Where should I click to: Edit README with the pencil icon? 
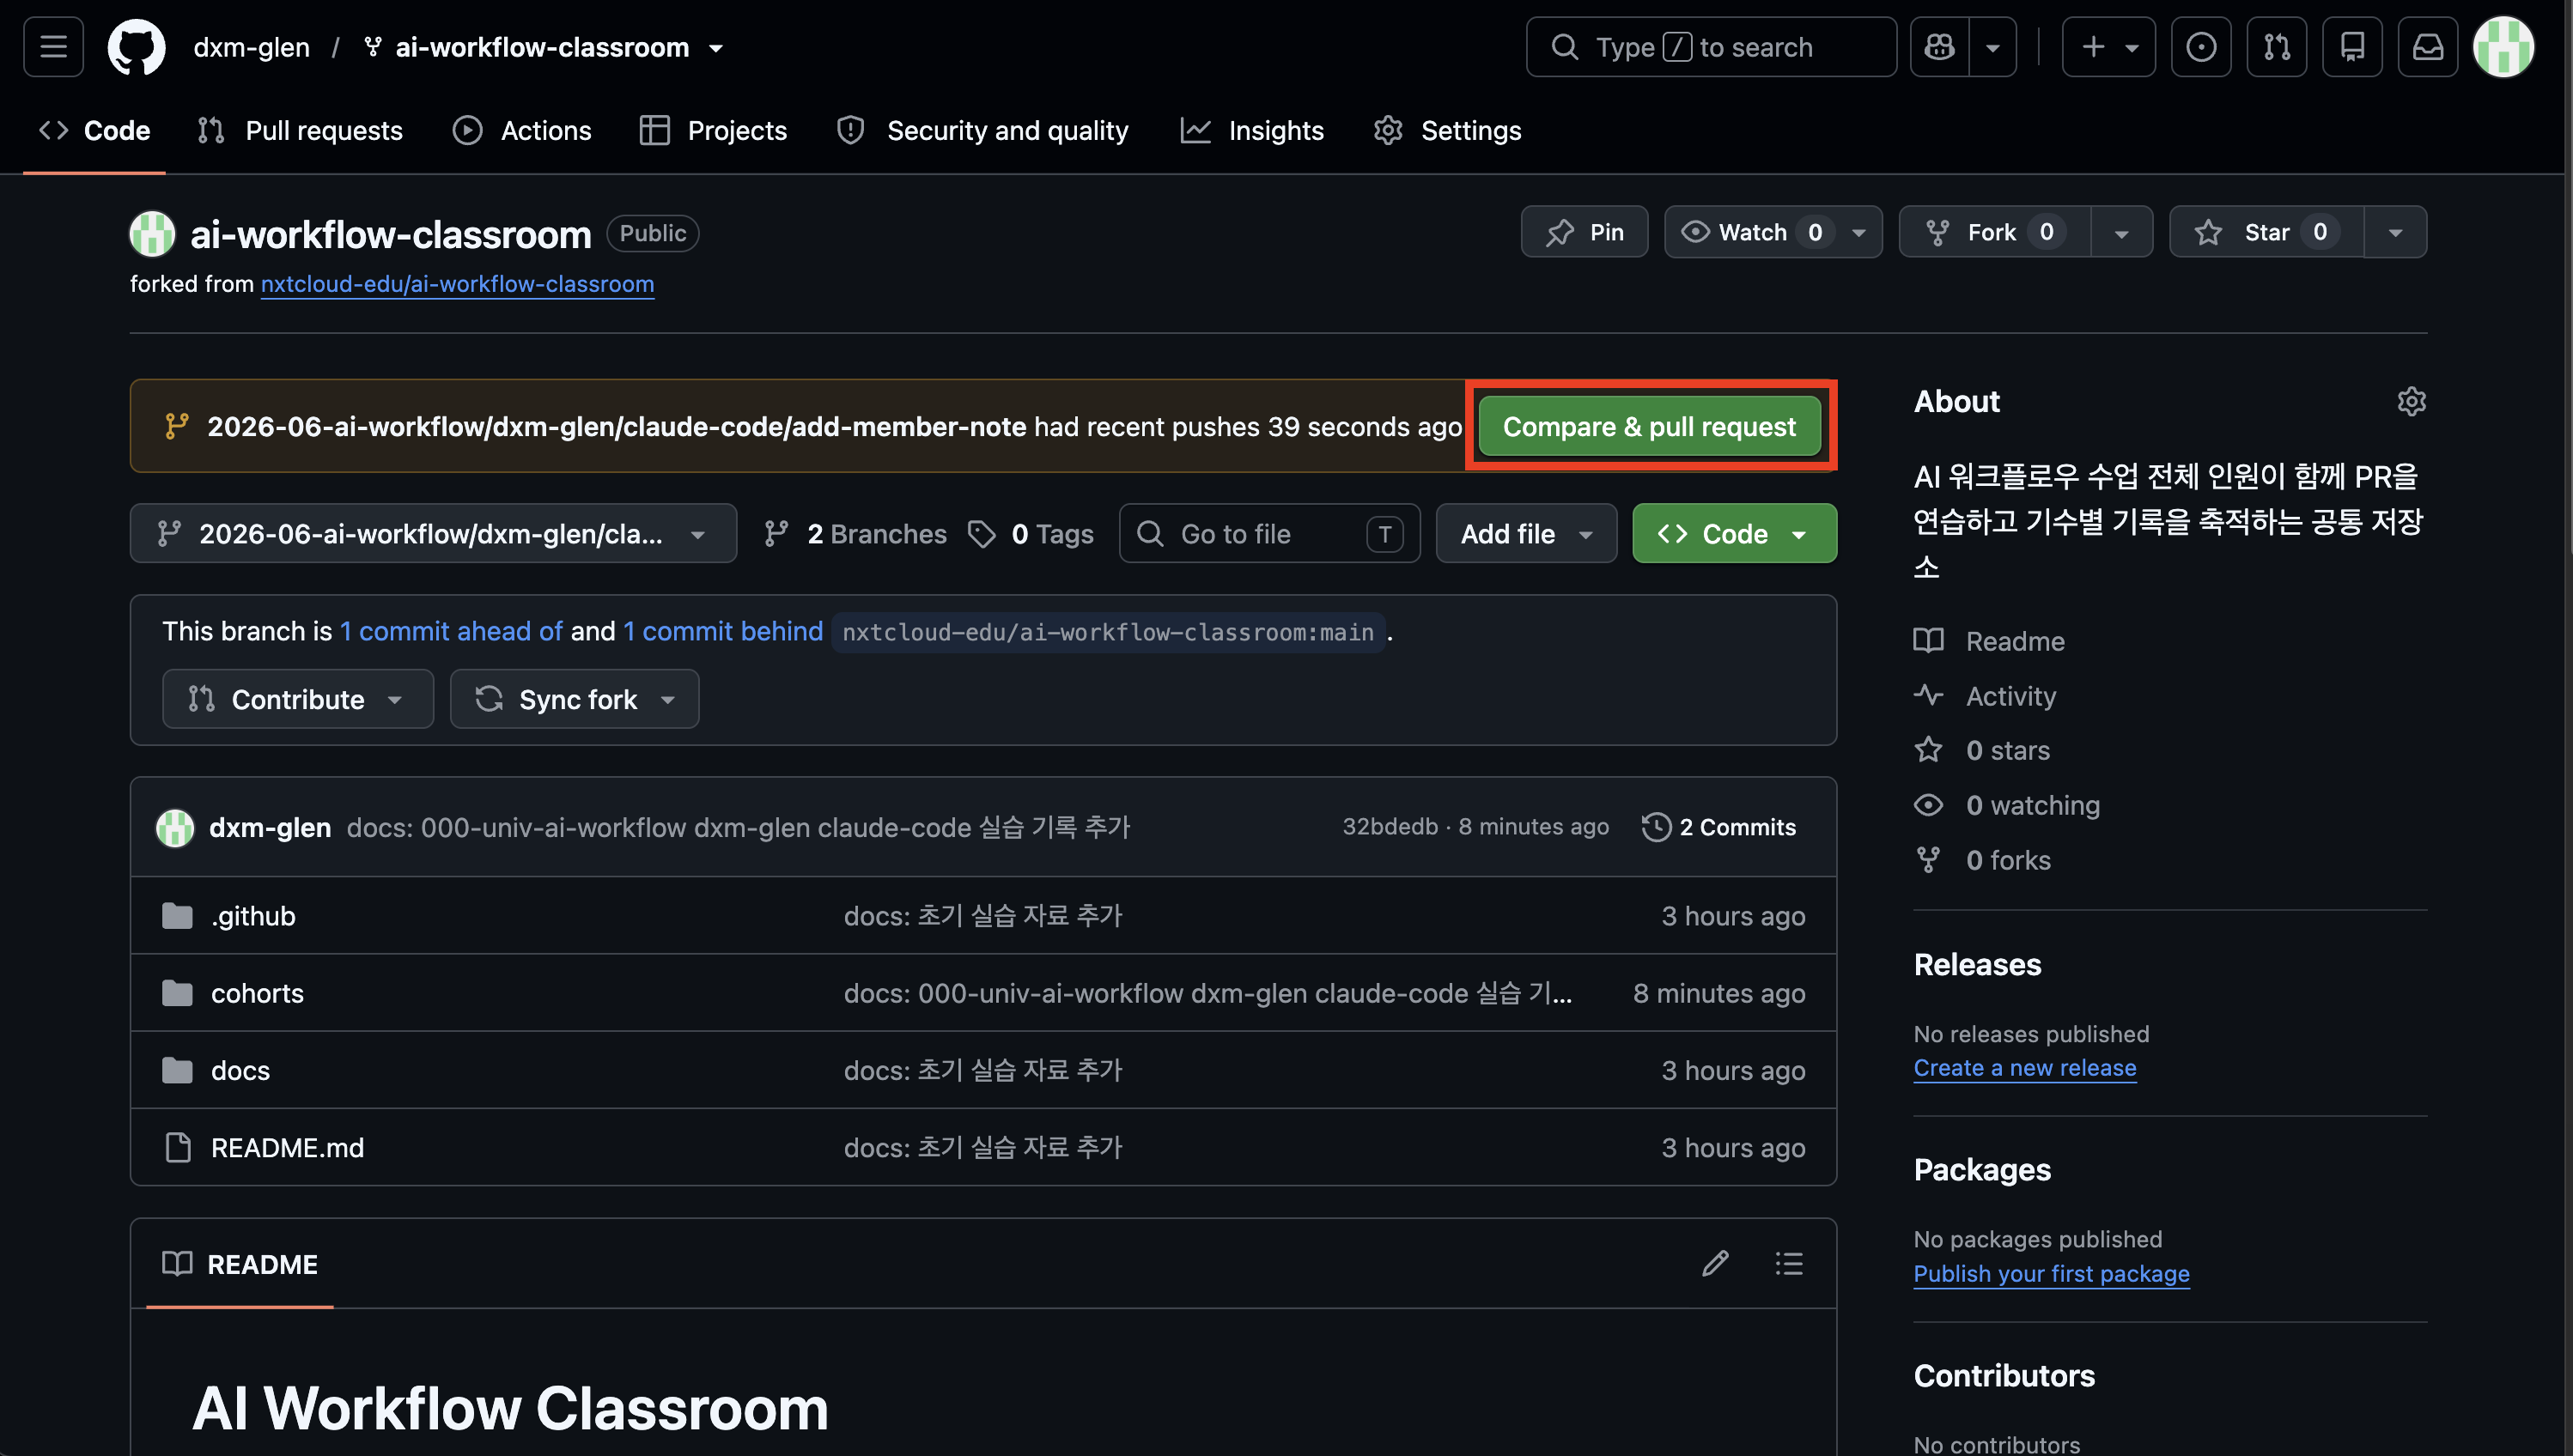(x=1716, y=1264)
